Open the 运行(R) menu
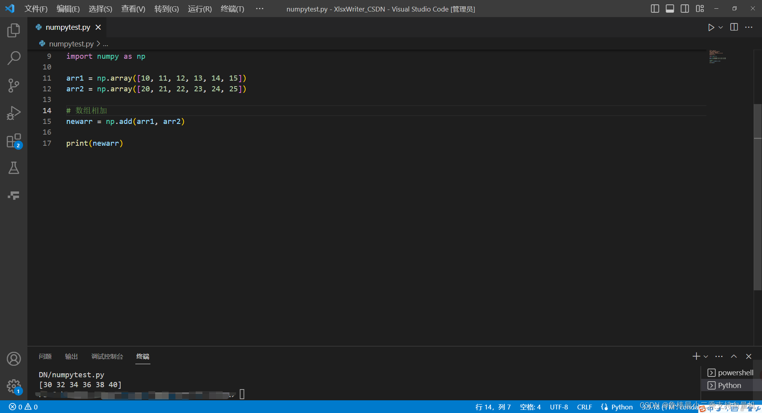The height and width of the screenshot is (413, 762). [x=200, y=9]
